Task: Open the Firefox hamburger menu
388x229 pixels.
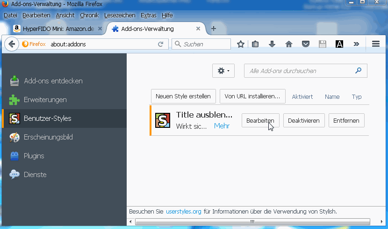Action: point(376,44)
